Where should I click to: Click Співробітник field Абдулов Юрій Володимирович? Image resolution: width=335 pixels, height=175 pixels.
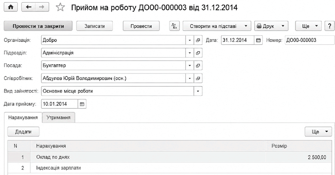pos(114,78)
